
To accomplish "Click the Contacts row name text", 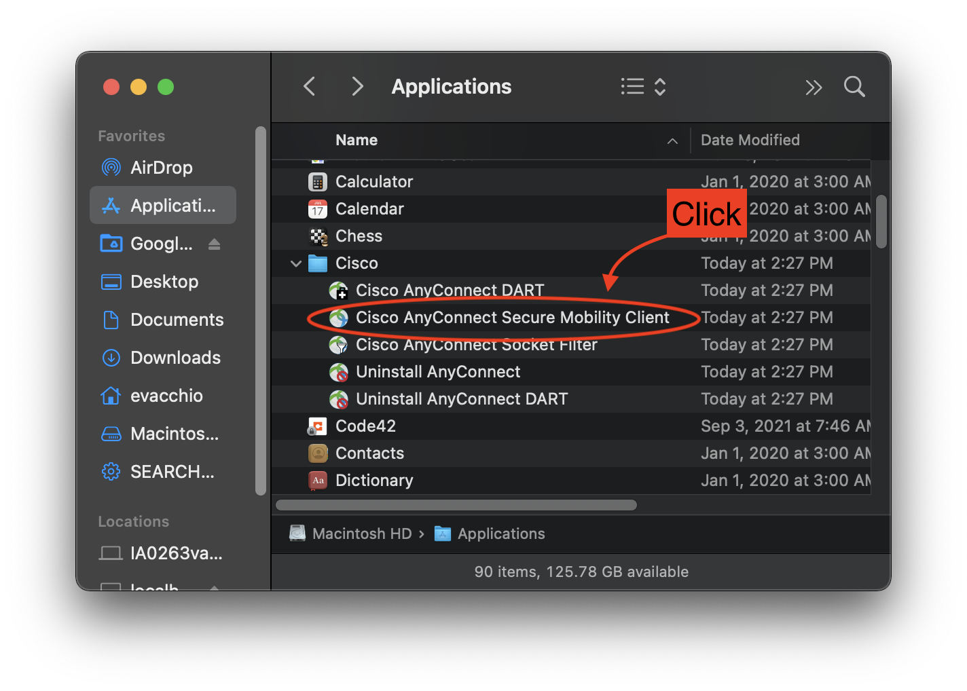I will point(370,453).
